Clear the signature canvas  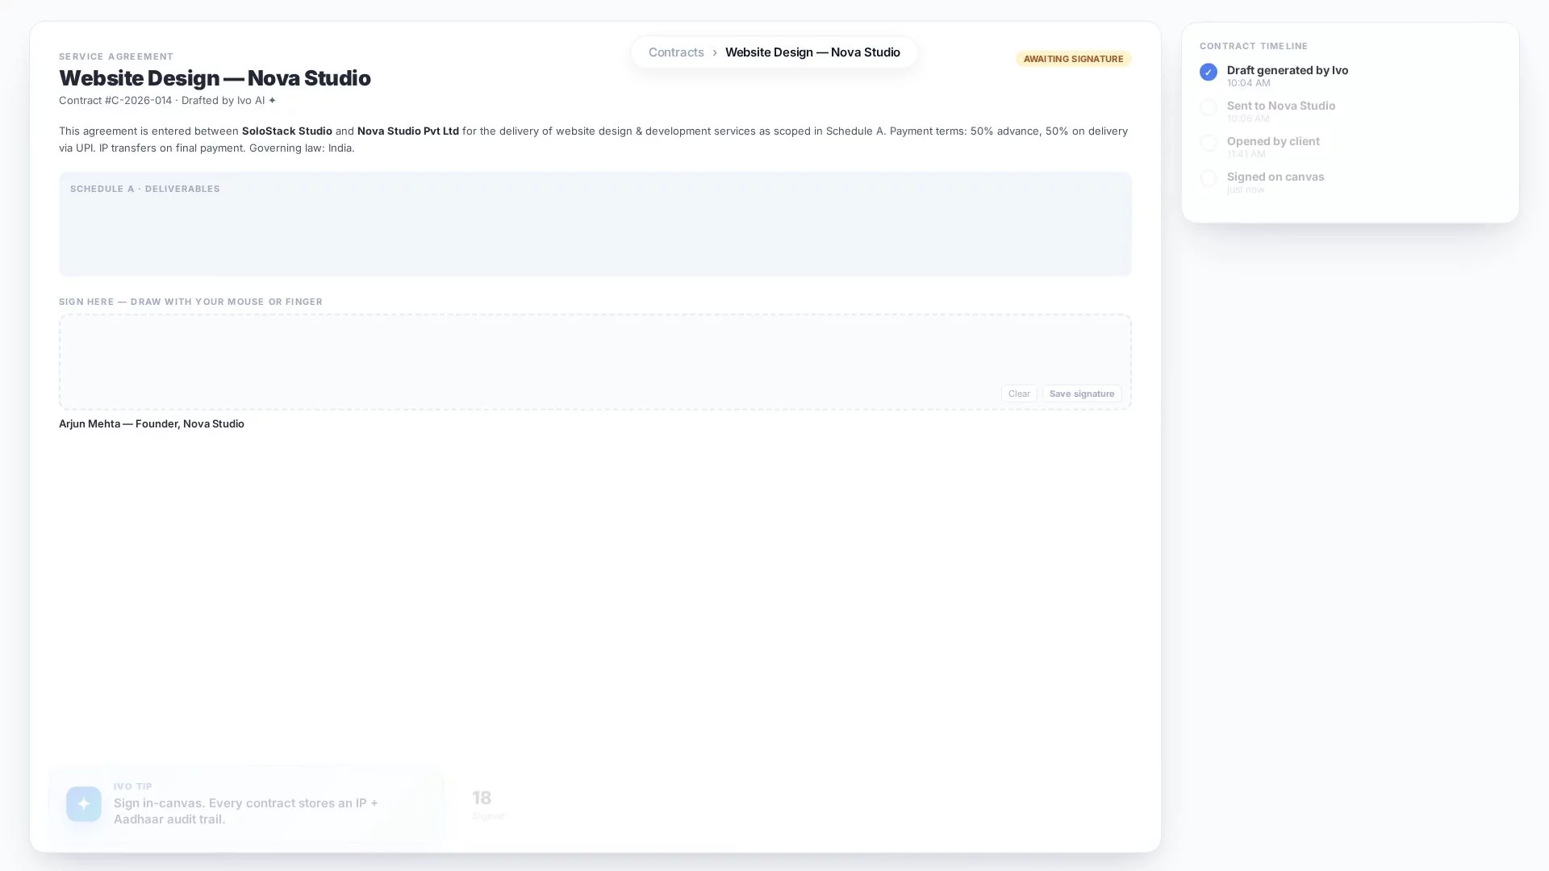1019,394
